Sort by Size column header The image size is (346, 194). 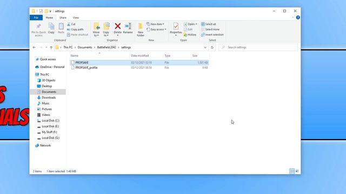[195, 56]
